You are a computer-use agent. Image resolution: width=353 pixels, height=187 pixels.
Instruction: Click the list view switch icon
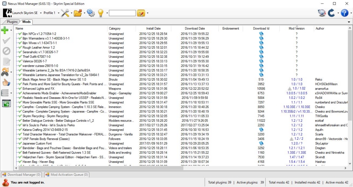click(x=5, y=93)
